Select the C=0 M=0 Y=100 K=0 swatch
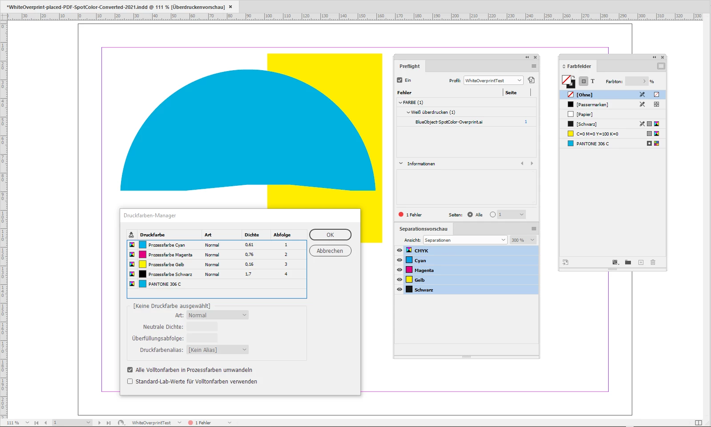This screenshot has height=427, width=711. (x=612, y=134)
